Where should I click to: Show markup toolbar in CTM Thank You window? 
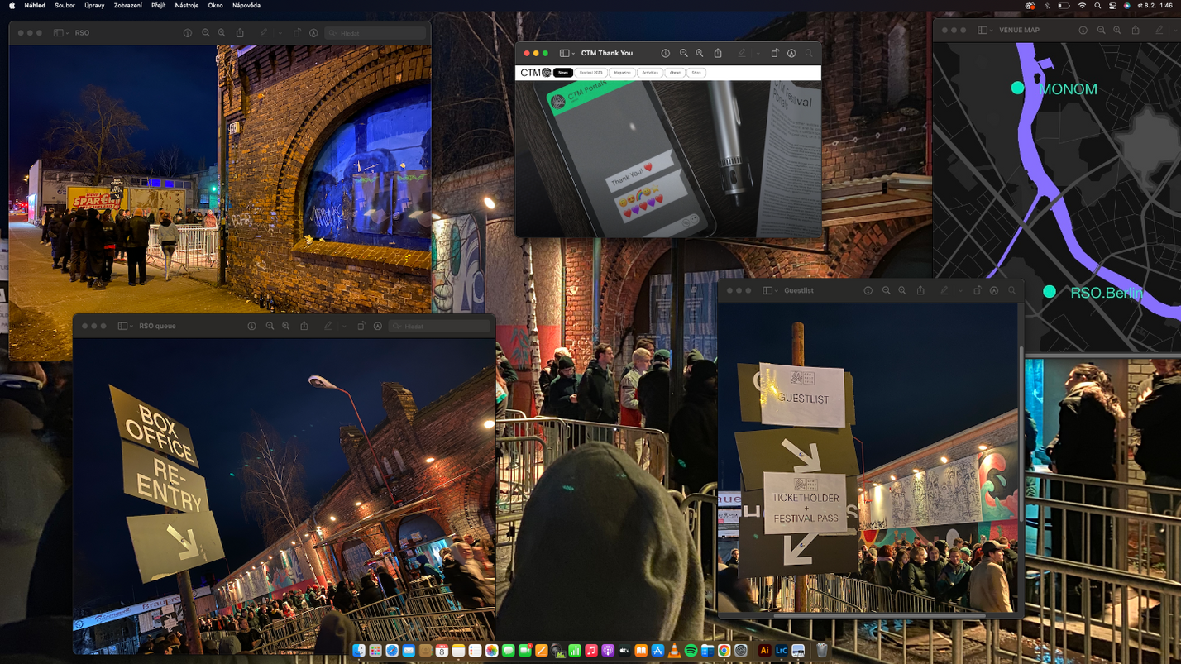click(791, 53)
